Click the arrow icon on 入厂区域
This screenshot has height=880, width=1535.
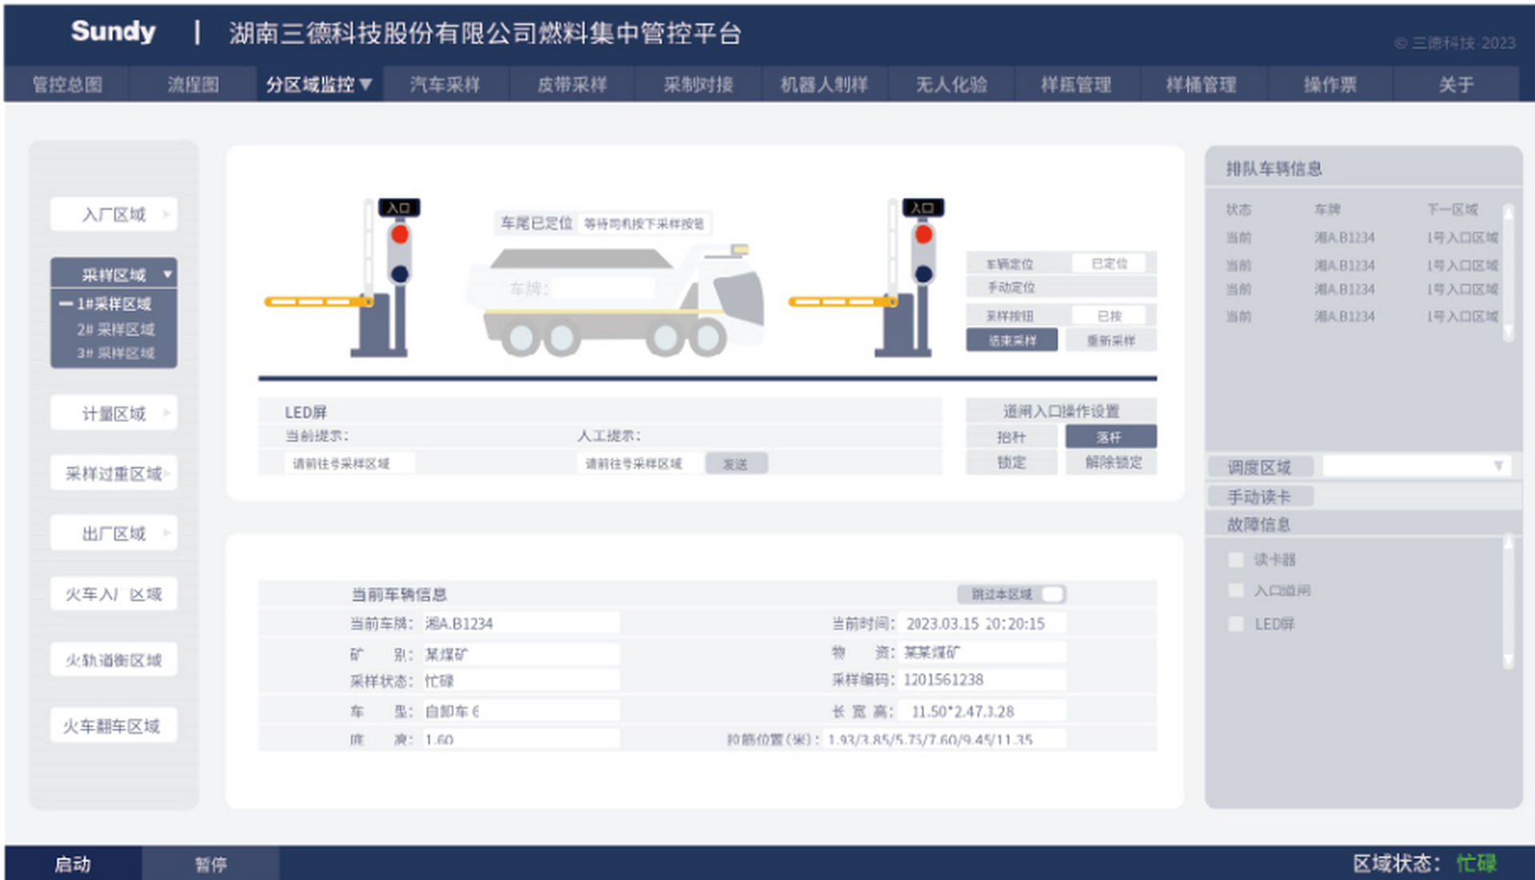point(166,214)
